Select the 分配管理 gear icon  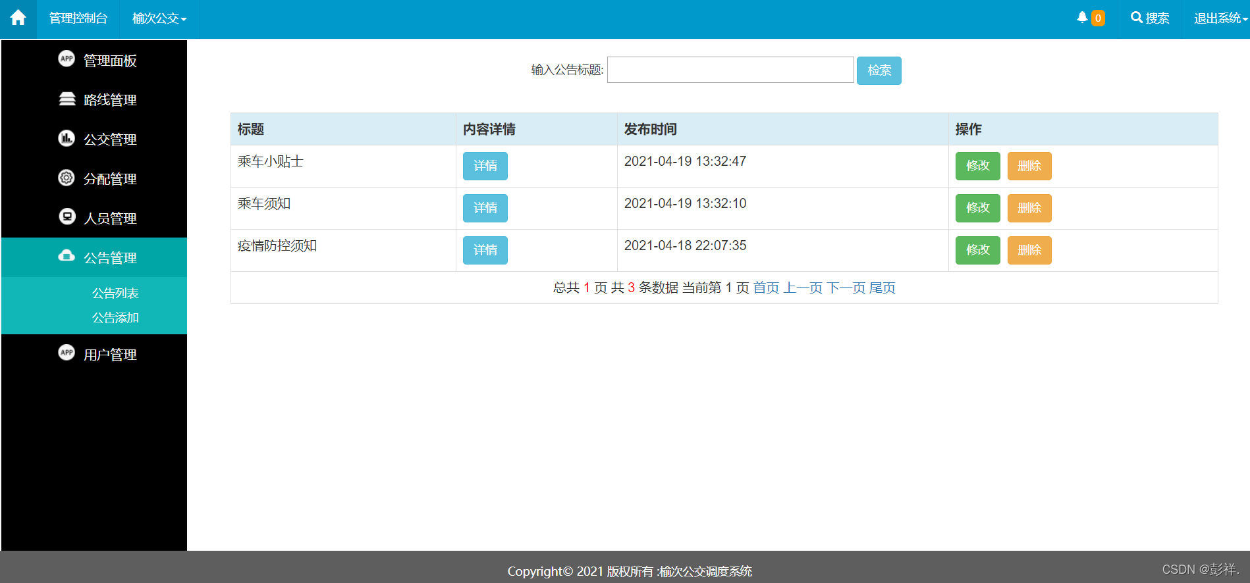point(67,178)
